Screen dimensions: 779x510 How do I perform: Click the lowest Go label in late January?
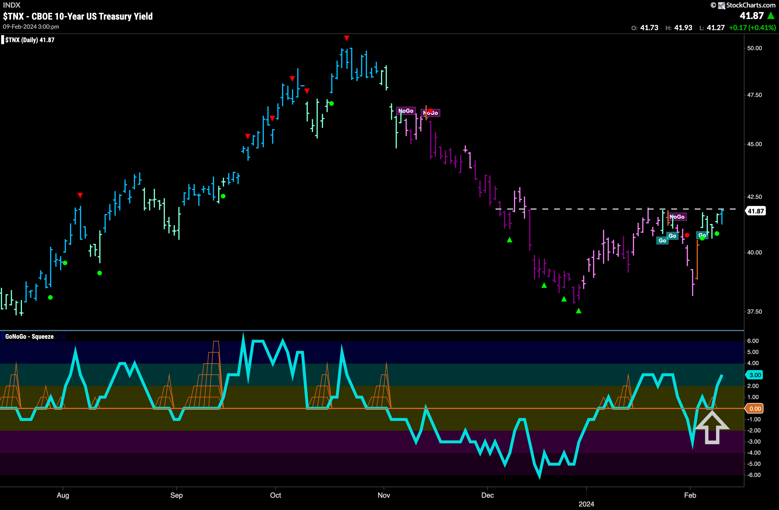pos(662,240)
